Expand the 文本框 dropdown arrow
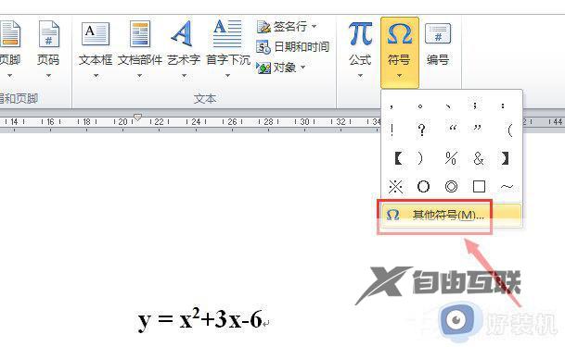565x347 pixels. pos(96,76)
